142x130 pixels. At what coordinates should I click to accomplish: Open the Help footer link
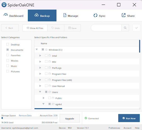tap(137, 128)
